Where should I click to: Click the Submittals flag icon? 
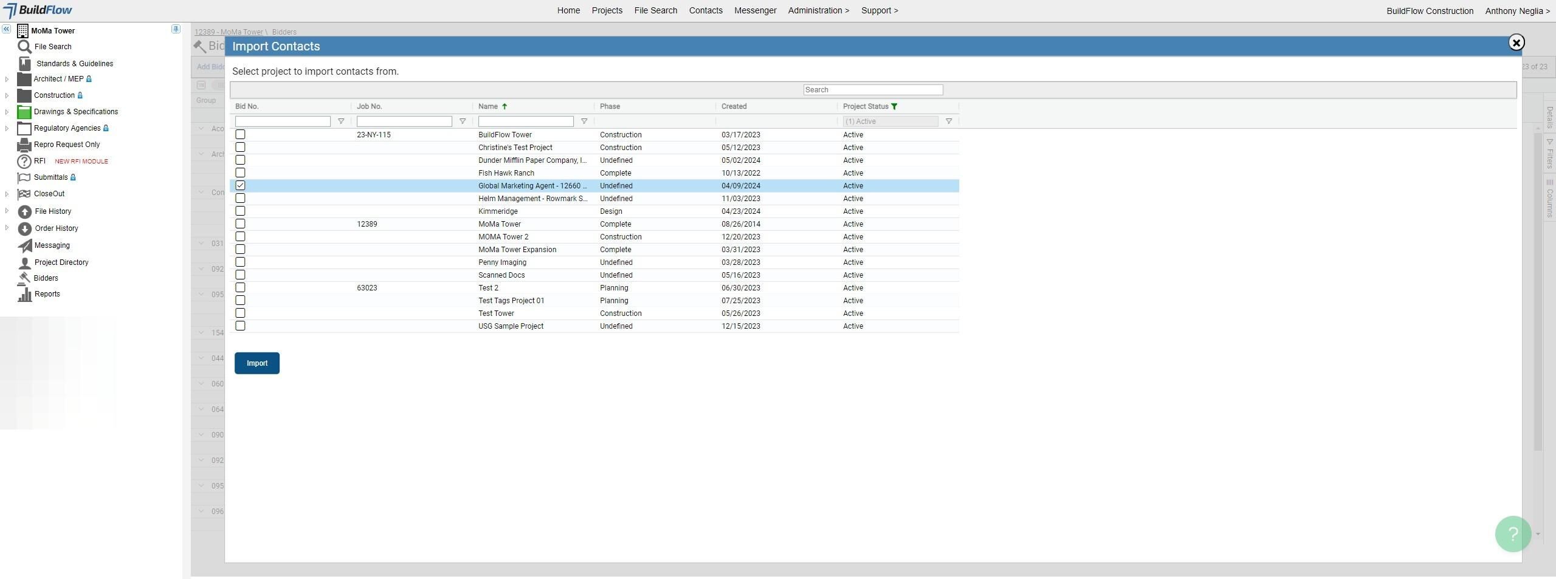tap(24, 178)
